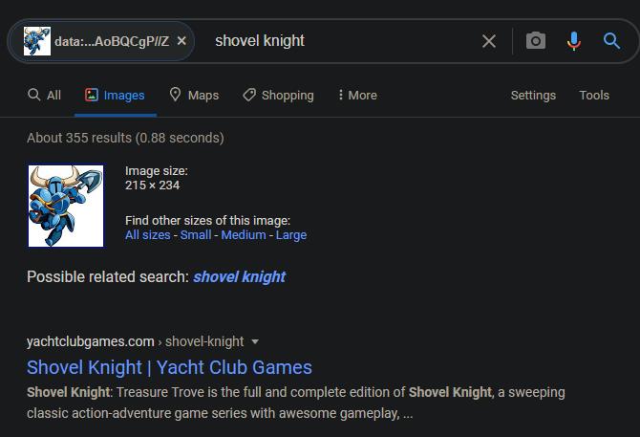
Task: Click the related search shovel knight link
Action: [239, 277]
